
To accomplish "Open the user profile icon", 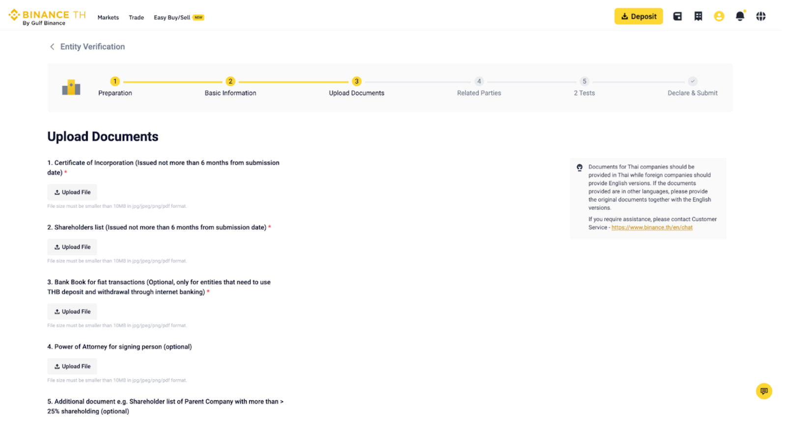I will pyautogui.click(x=719, y=16).
